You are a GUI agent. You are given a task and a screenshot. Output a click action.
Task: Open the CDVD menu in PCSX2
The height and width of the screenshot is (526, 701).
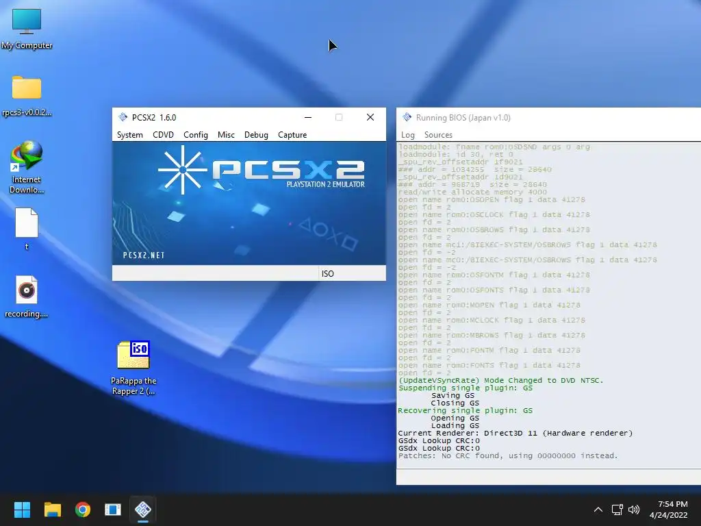pyautogui.click(x=163, y=135)
